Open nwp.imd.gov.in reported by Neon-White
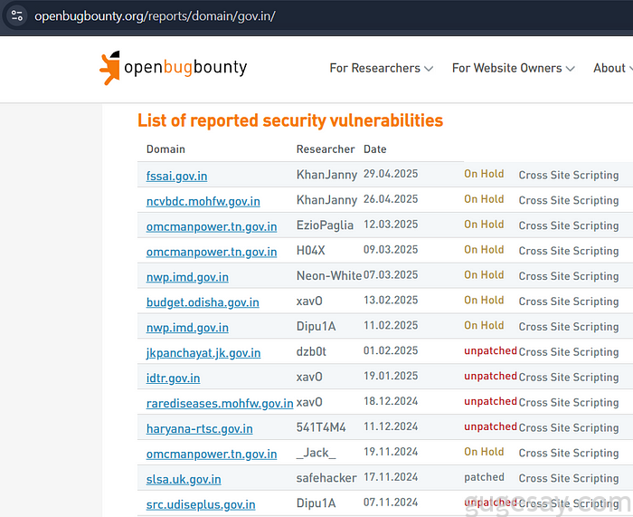 click(x=187, y=277)
